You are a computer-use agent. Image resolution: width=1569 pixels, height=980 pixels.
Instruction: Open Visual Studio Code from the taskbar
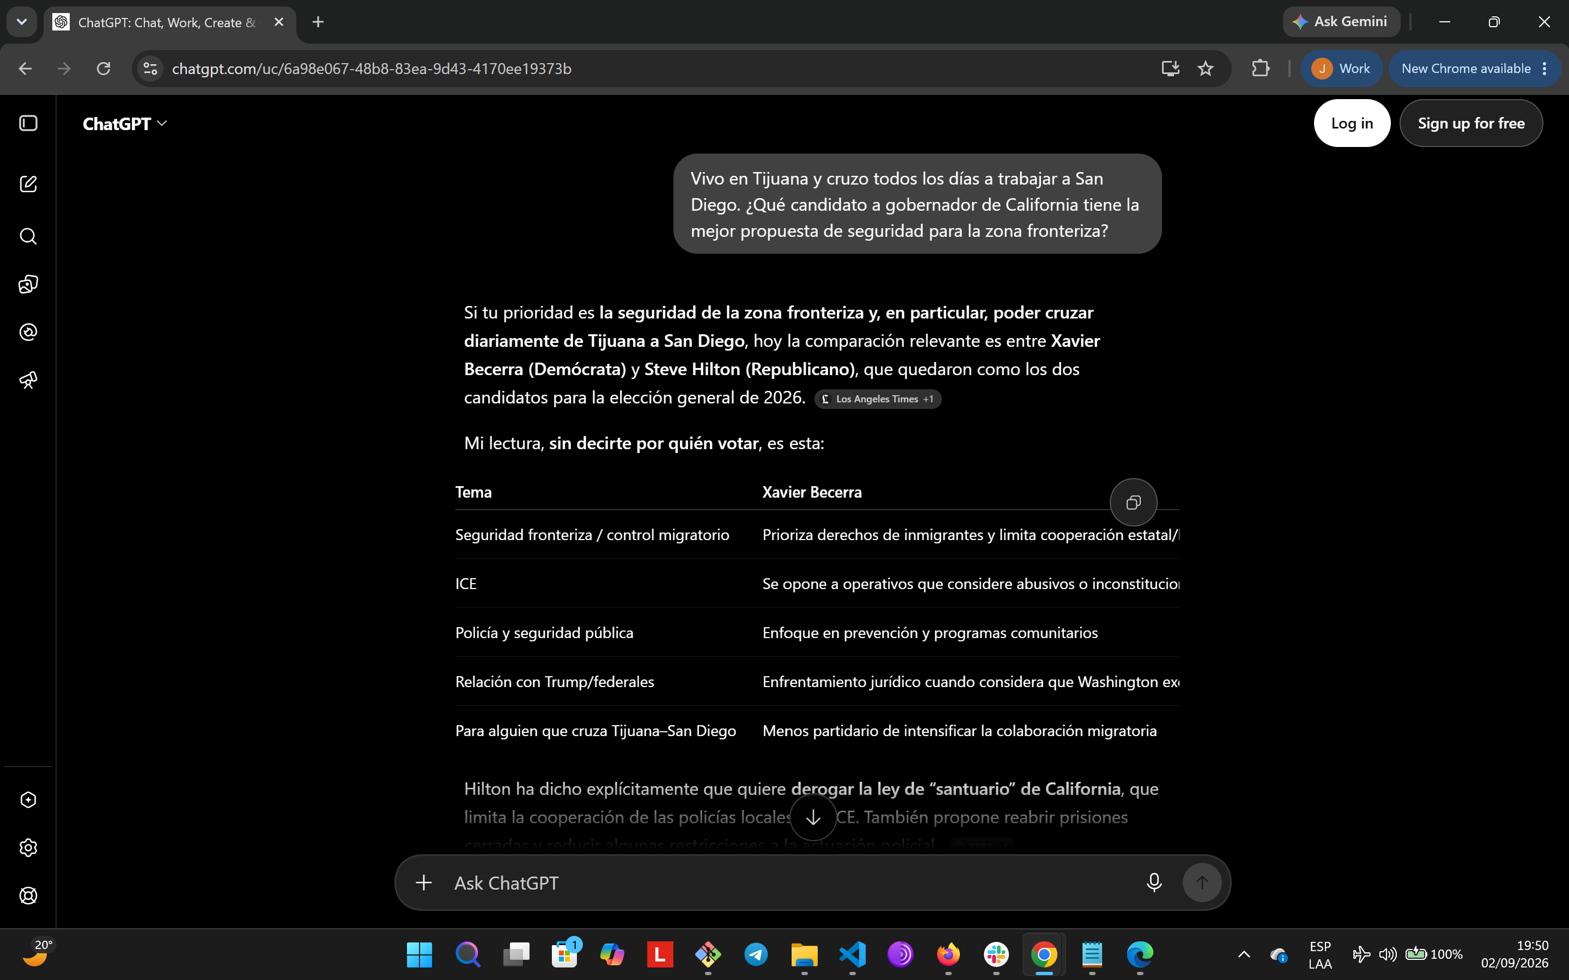click(x=852, y=954)
